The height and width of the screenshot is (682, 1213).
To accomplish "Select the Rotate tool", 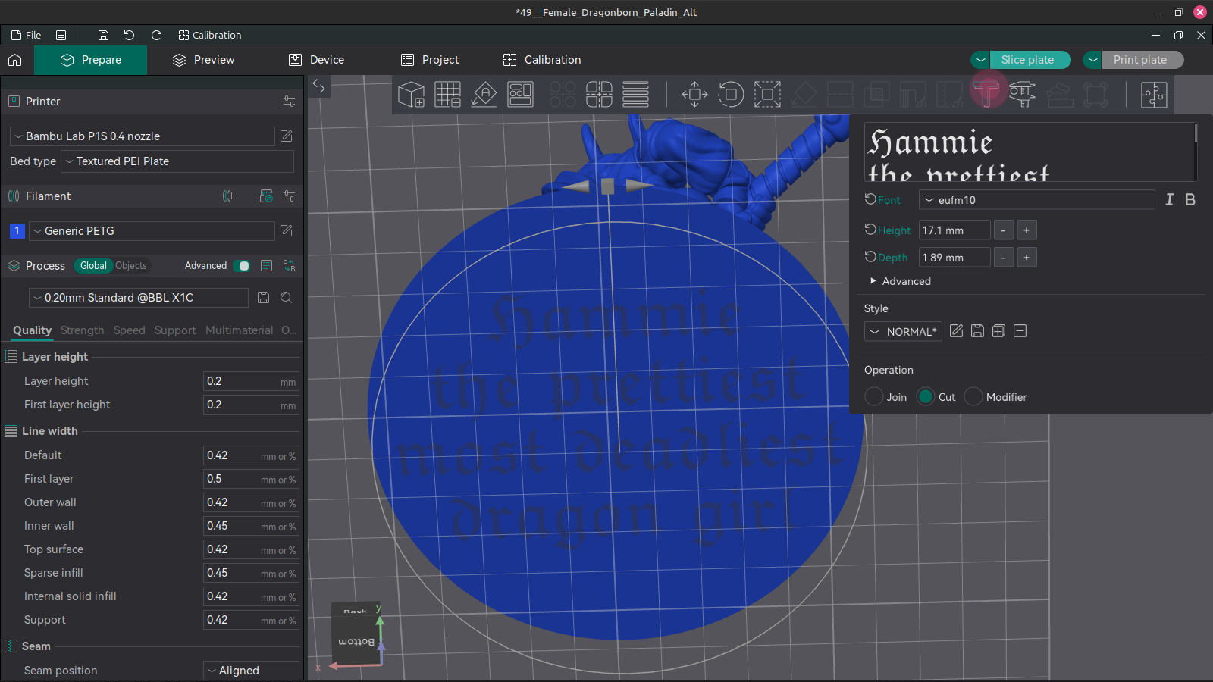I will pyautogui.click(x=731, y=94).
